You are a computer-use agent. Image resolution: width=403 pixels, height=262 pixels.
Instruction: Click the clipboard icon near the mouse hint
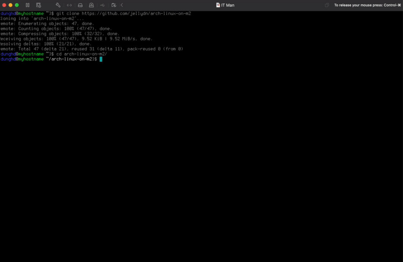[x=326, y=5]
